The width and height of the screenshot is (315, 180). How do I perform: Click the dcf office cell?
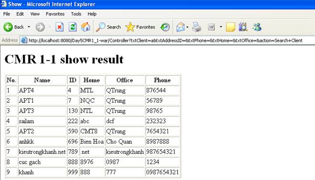pyautogui.click(x=125, y=121)
